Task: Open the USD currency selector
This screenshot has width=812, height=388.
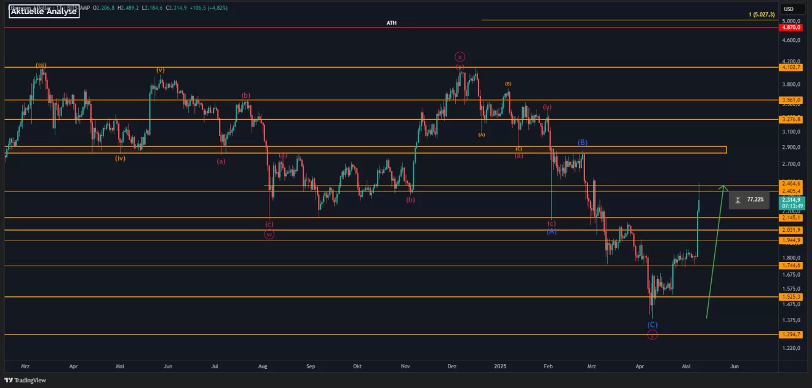Action: [x=788, y=9]
